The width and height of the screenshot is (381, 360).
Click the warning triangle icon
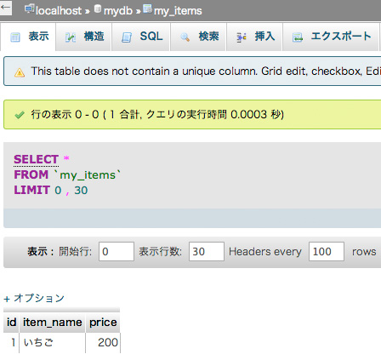tap(20, 72)
